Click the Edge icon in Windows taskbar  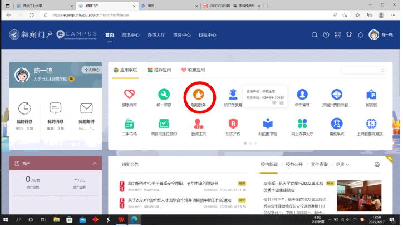pos(134,220)
